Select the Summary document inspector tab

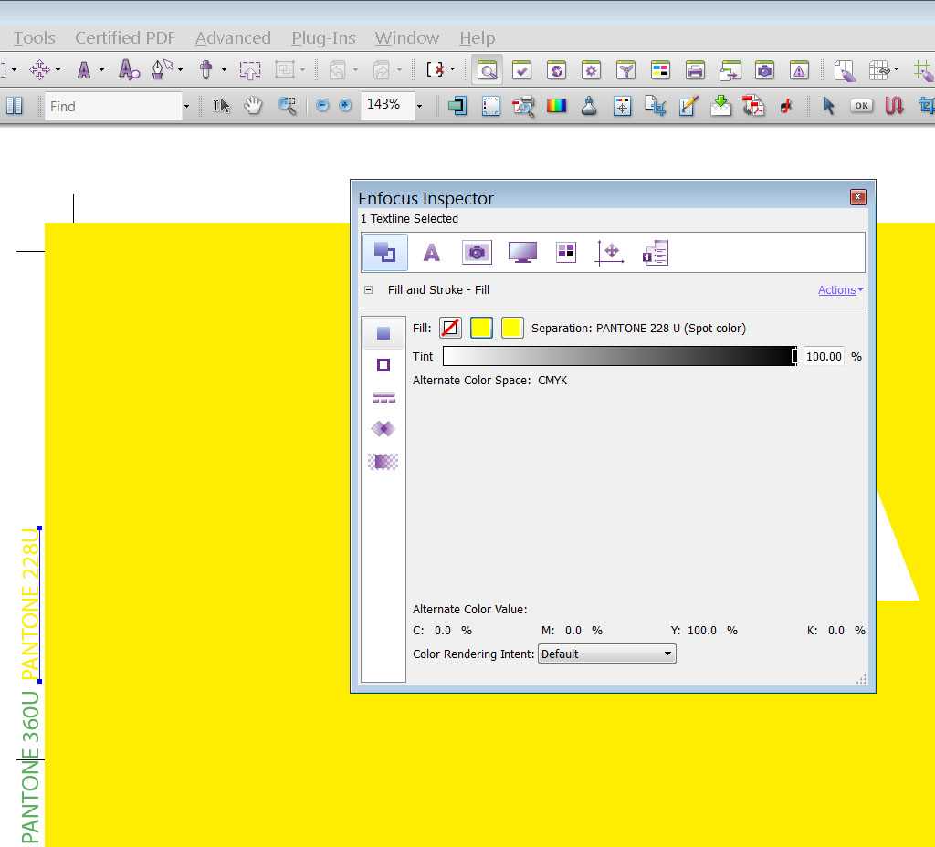(656, 253)
